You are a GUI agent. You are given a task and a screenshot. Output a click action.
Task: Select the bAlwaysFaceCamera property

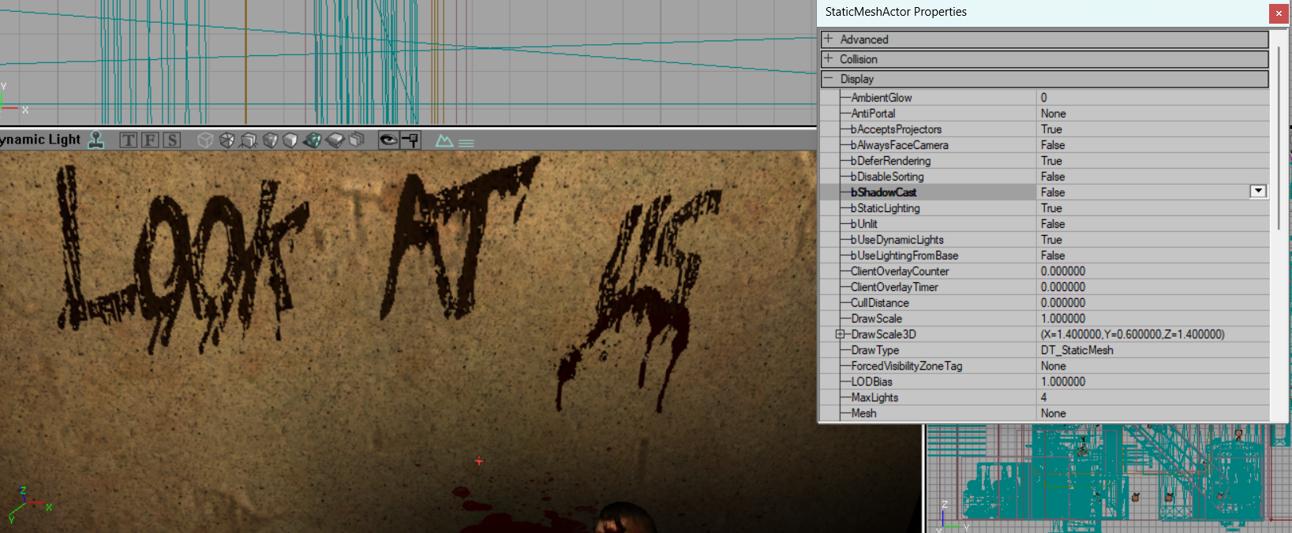(900, 145)
